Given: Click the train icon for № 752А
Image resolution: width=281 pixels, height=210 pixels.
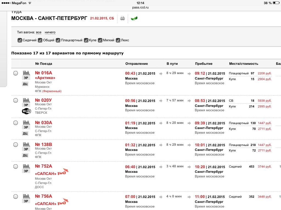Looking at the screenshot, I should click(x=26, y=166).
